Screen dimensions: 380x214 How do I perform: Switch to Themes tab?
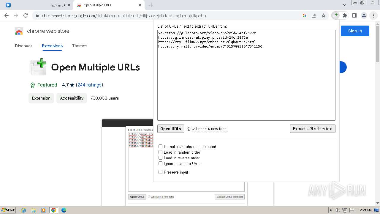pyautogui.click(x=80, y=46)
